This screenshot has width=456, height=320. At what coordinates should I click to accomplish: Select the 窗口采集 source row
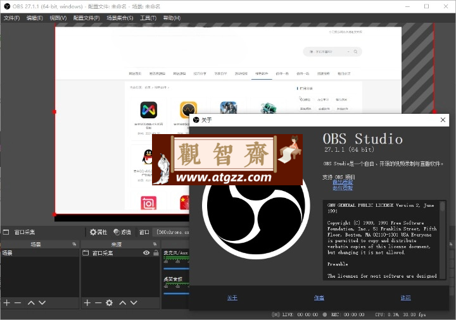[x=120, y=253]
